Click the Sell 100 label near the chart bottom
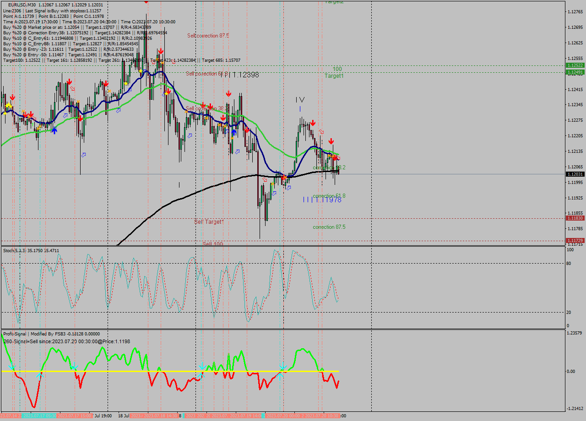Viewport: 586px width, 421px height. click(x=212, y=243)
